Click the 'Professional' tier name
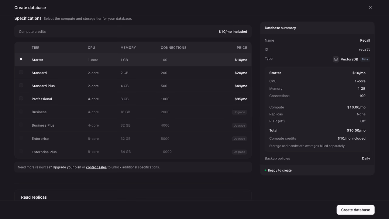389x219 pixels. pos(42,99)
